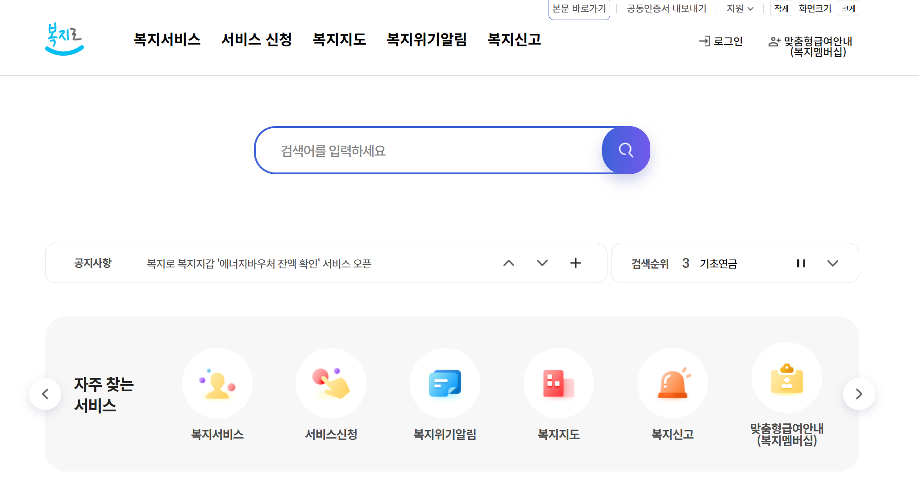919x488 pixels.
Task: Click 공동인증서 내보내기 link
Action: pyautogui.click(x=666, y=8)
